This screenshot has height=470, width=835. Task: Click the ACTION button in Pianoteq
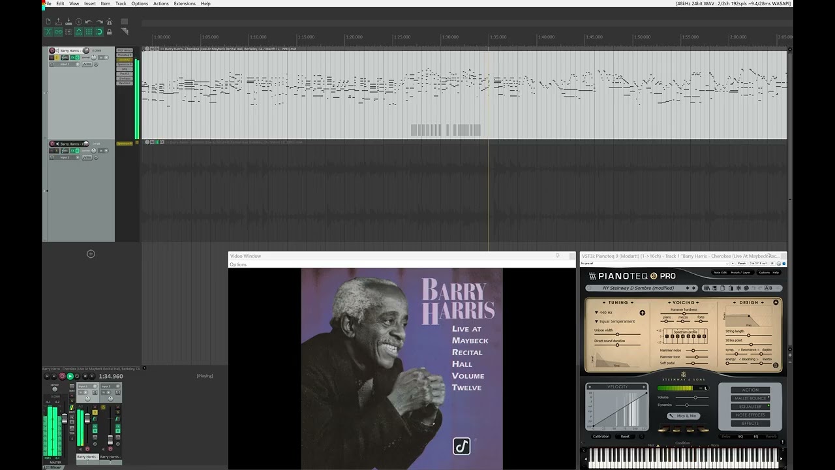(x=750, y=390)
